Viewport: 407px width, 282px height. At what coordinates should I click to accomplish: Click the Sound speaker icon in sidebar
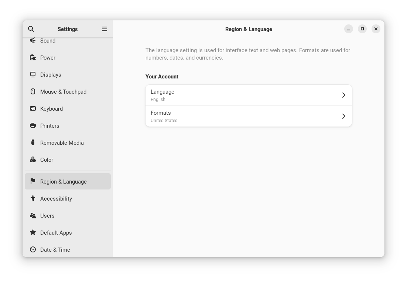(33, 40)
